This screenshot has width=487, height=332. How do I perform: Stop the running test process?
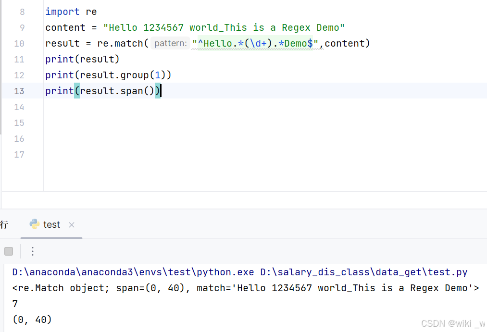coord(9,251)
